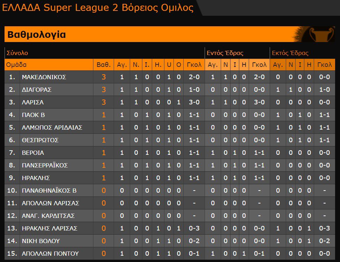Screen dimensions: 340x262
Task: Open ΠΑΝΣΕΡΡΑΪΚΟΣ team entry
Action: [44, 165]
